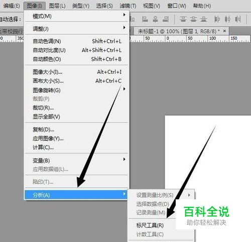Switch to the 带校园行 document tab
Viewport: 251px width, 242px height.
pyautogui.click(x=12, y=31)
